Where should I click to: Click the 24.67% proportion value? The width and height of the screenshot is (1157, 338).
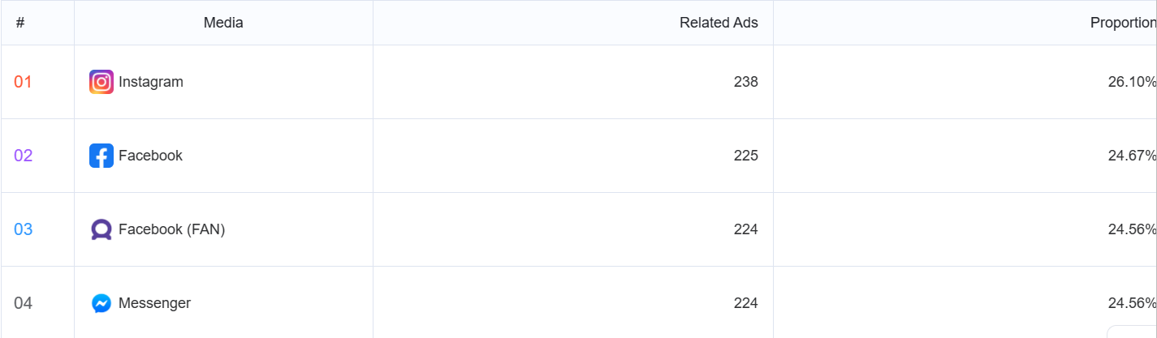1133,156
